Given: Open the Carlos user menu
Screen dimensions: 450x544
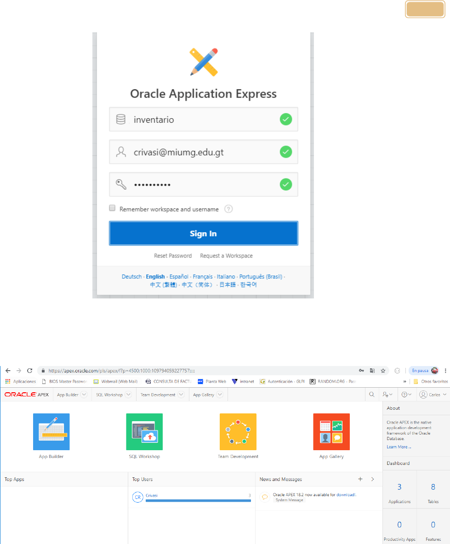Looking at the screenshot, I should click(x=433, y=395).
